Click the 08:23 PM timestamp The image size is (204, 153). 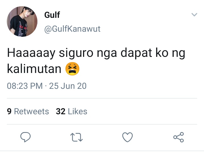pyautogui.click(x=25, y=86)
